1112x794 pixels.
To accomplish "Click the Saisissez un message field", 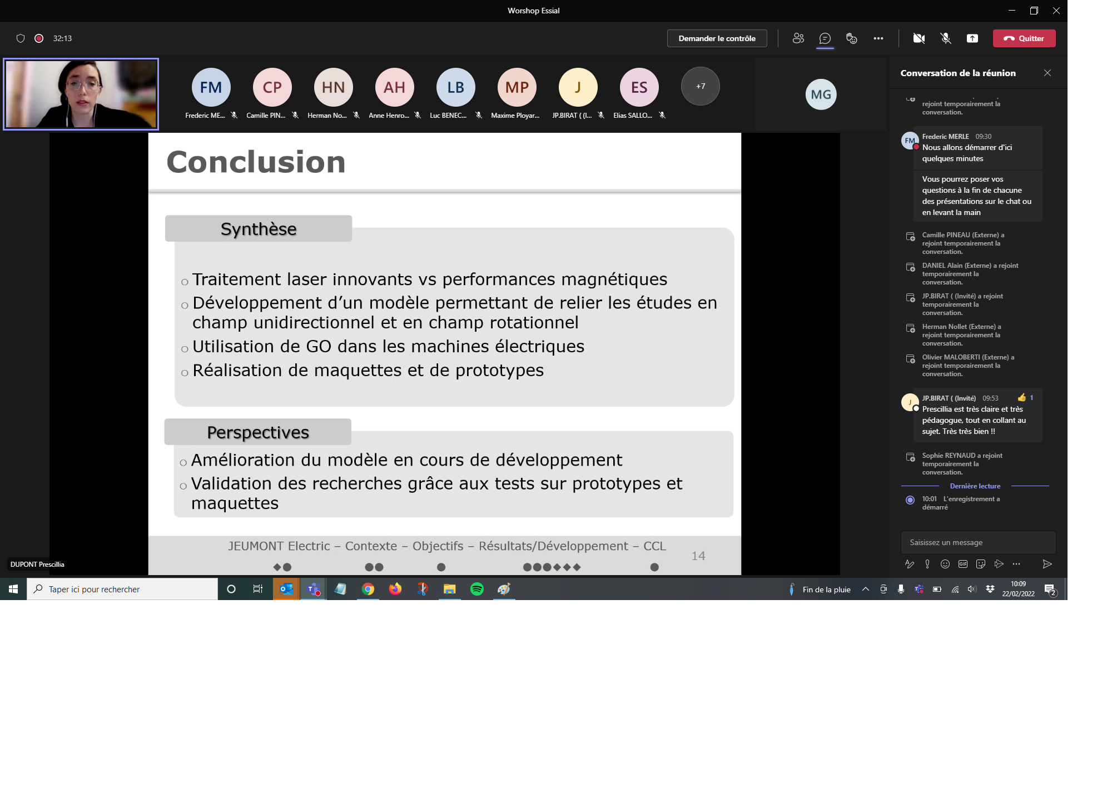I will click(x=977, y=542).
